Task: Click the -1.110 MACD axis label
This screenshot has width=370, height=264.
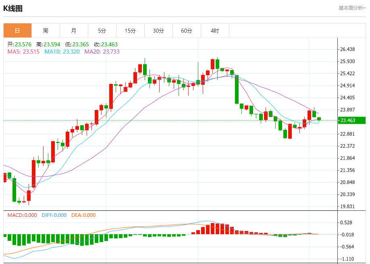Action: pos(346,259)
